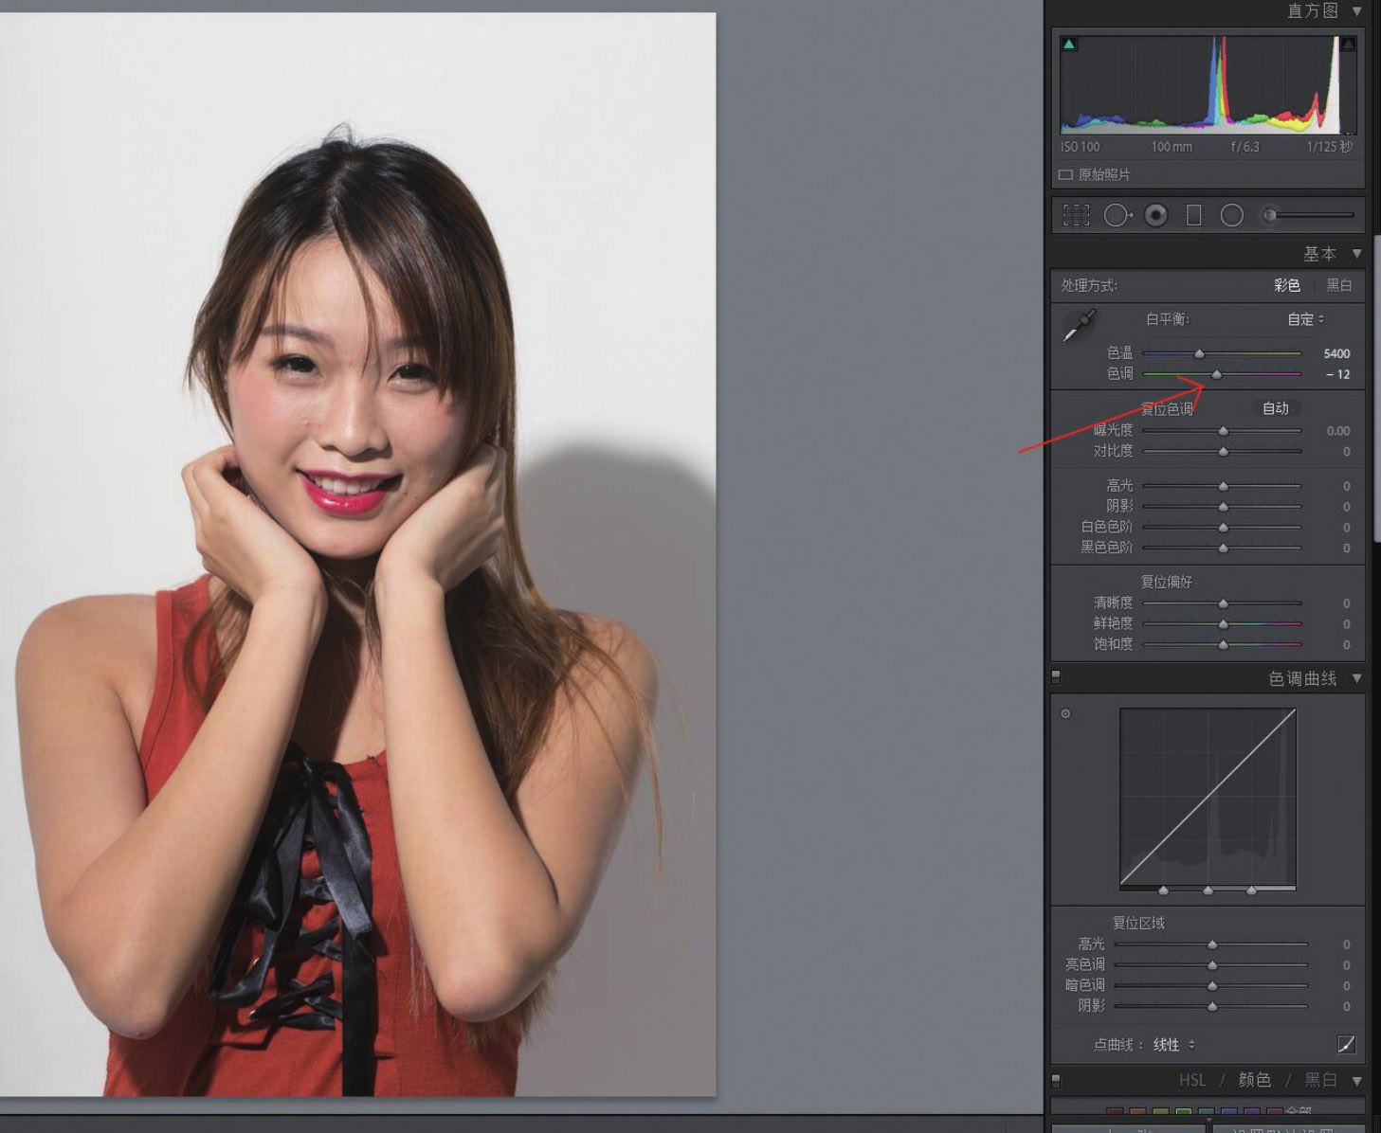Screen dimensions: 1381x1133
Task: Choose the Red Eye Correction tool
Action: (1155, 216)
